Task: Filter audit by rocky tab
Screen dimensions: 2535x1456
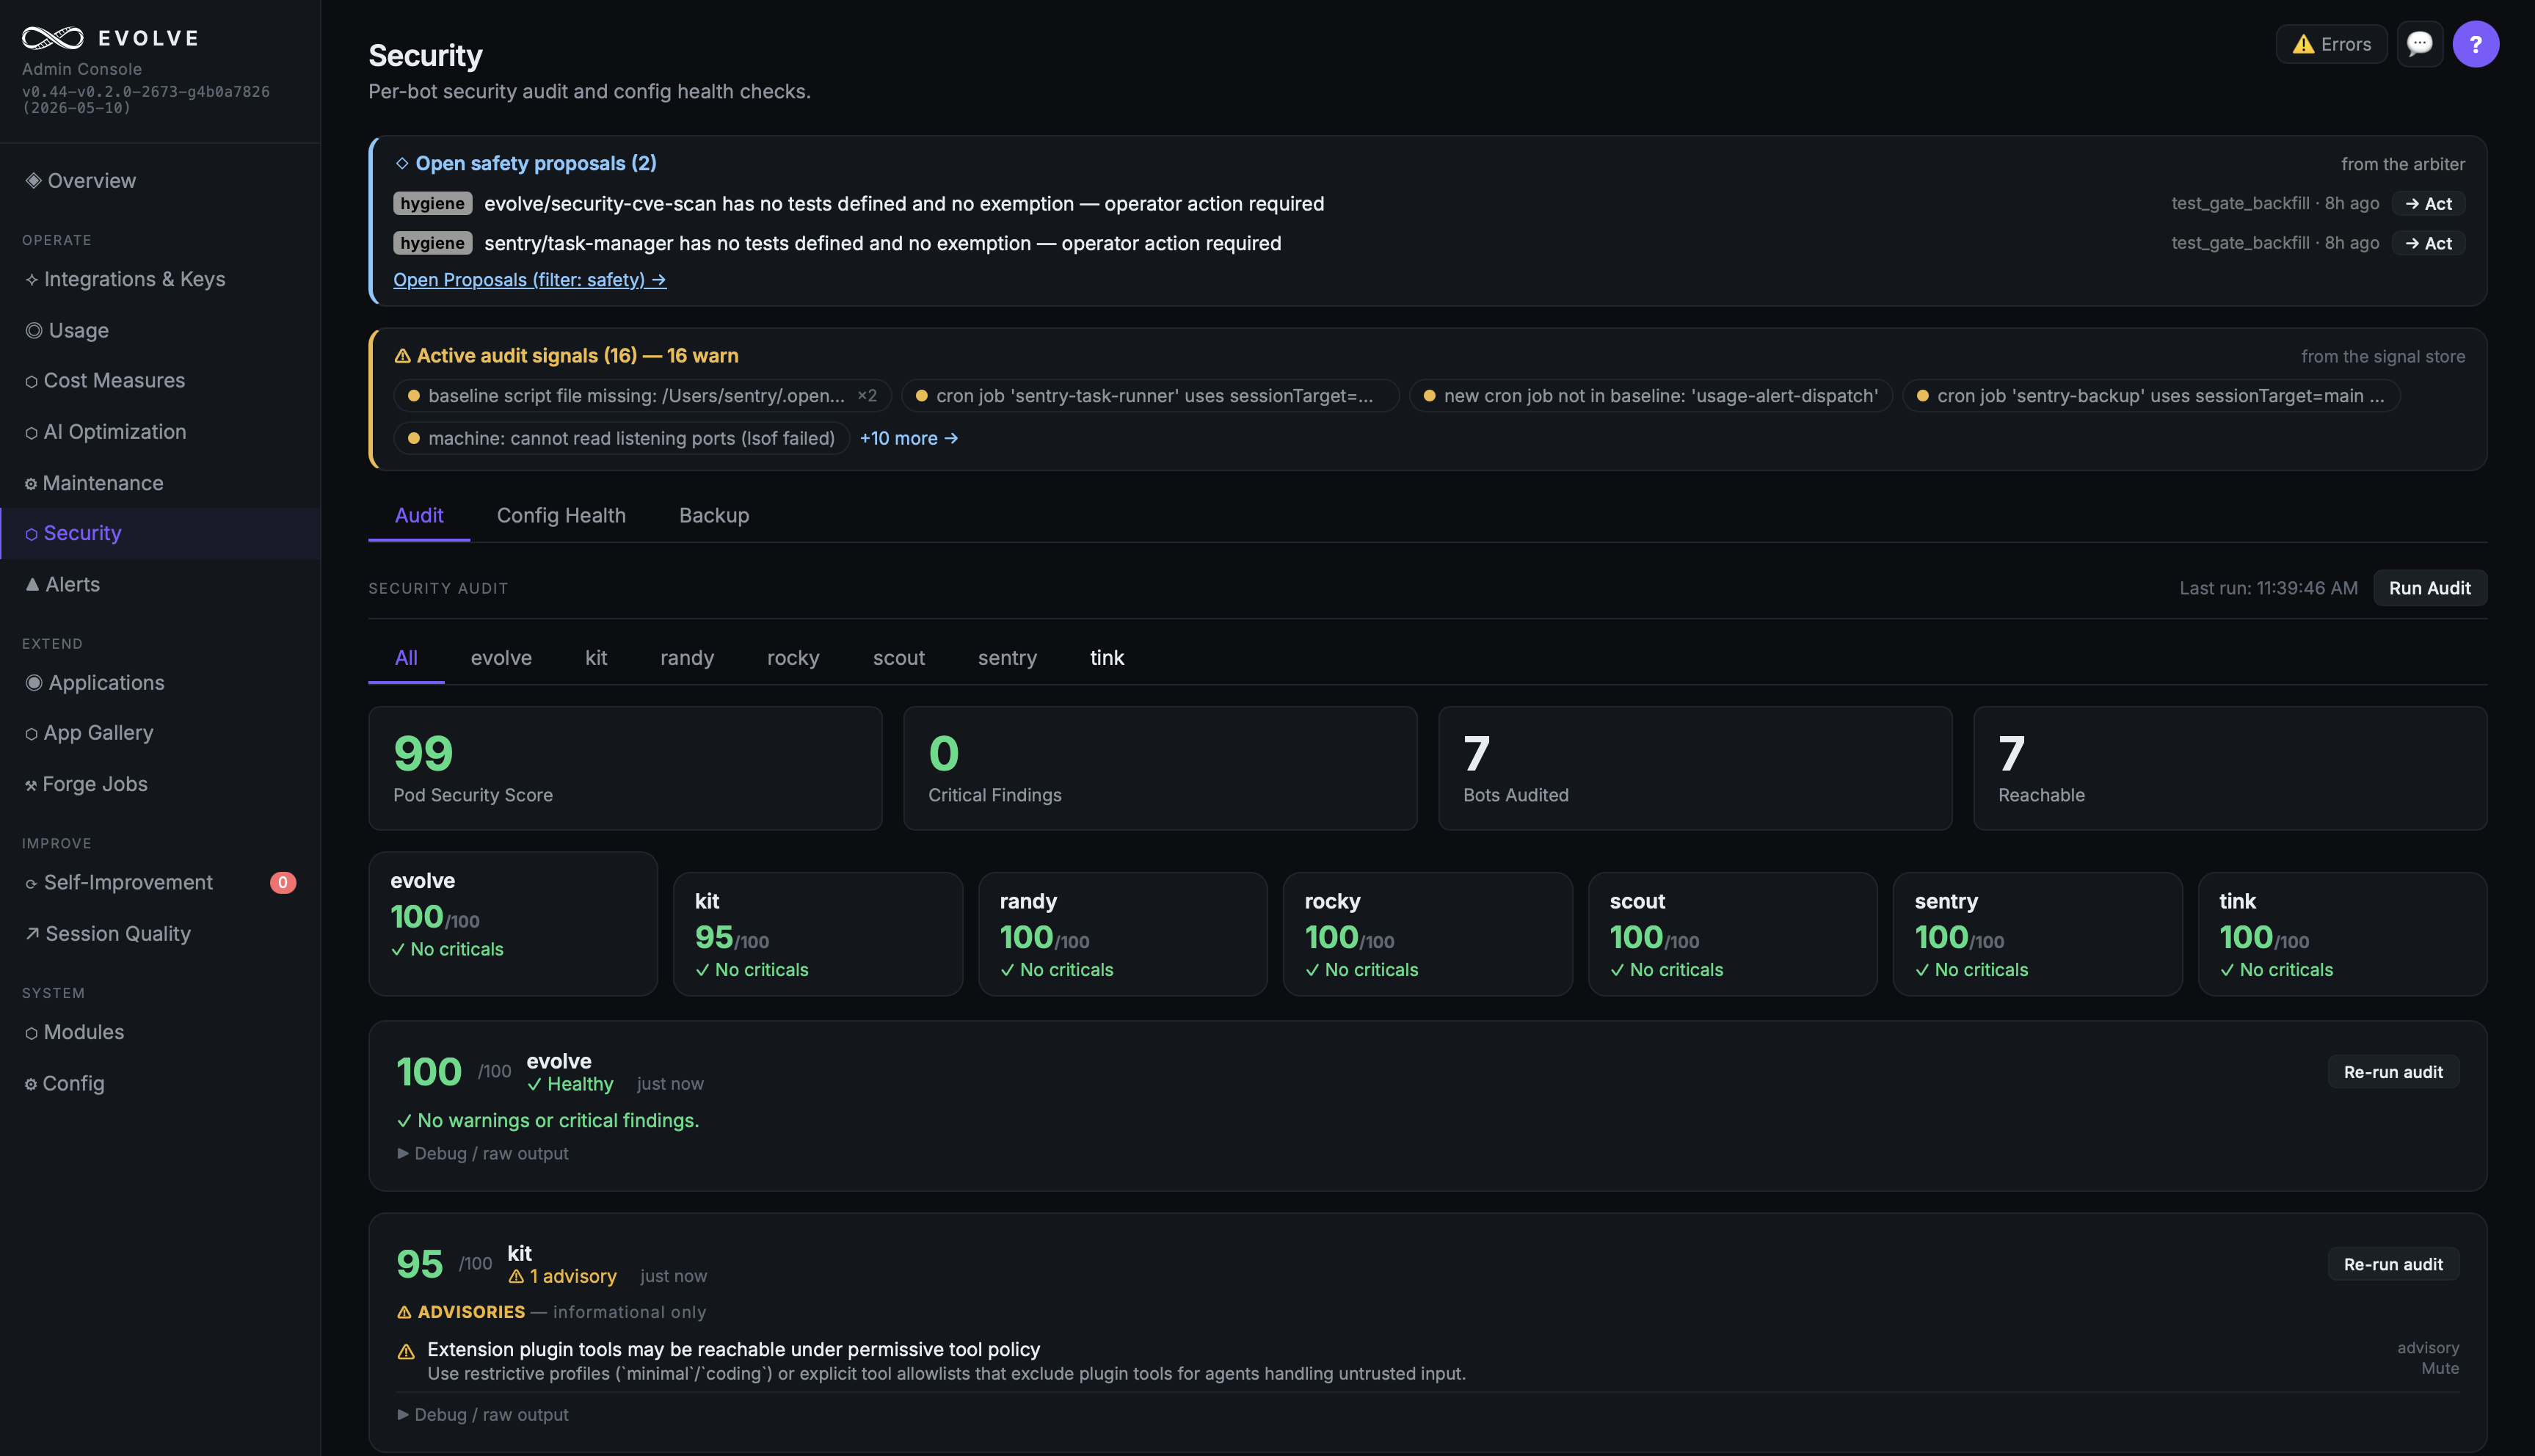Action: [x=793, y=658]
